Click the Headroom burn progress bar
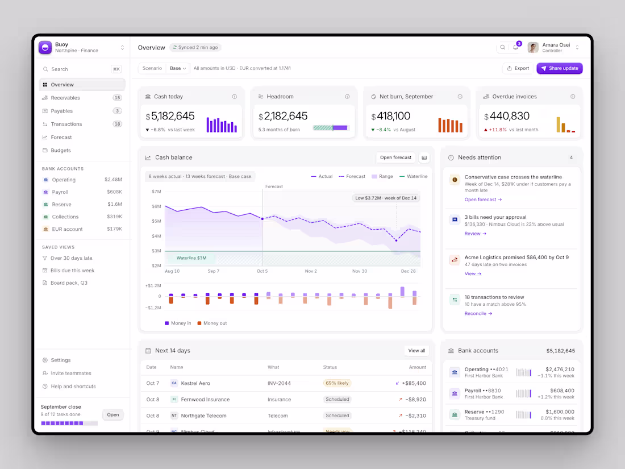This screenshot has width=625, height=469. [331, 128]
